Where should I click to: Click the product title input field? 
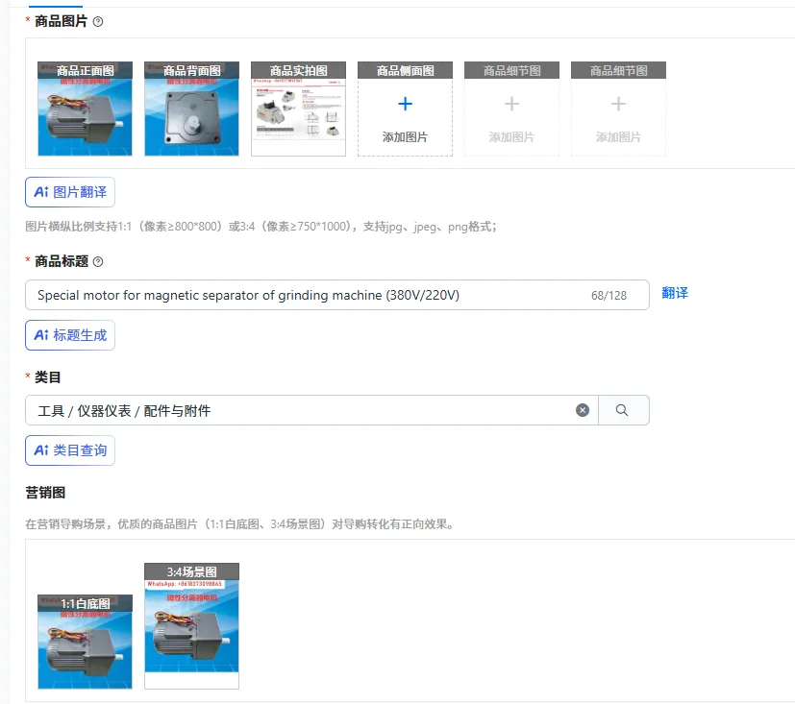pos(337,295)
